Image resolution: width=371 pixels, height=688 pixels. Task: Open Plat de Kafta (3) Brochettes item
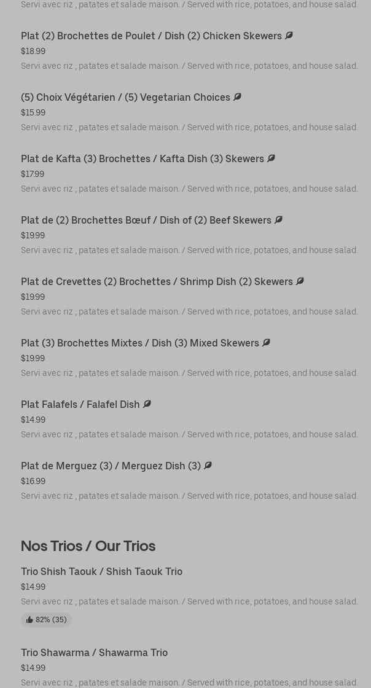point(142,158)
